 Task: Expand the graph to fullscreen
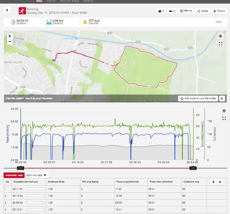click(x=224, y=118)
